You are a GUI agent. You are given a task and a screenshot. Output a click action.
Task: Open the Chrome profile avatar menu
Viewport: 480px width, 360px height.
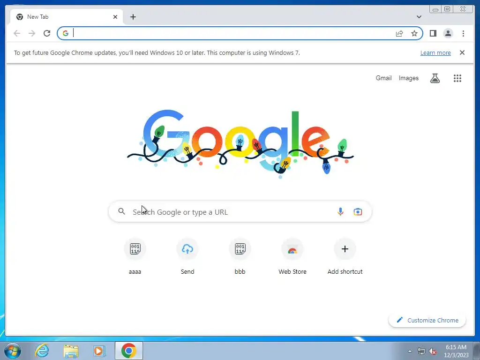point(448,33)
